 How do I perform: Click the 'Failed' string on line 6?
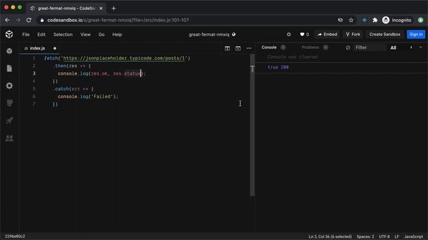pos(102,97)
